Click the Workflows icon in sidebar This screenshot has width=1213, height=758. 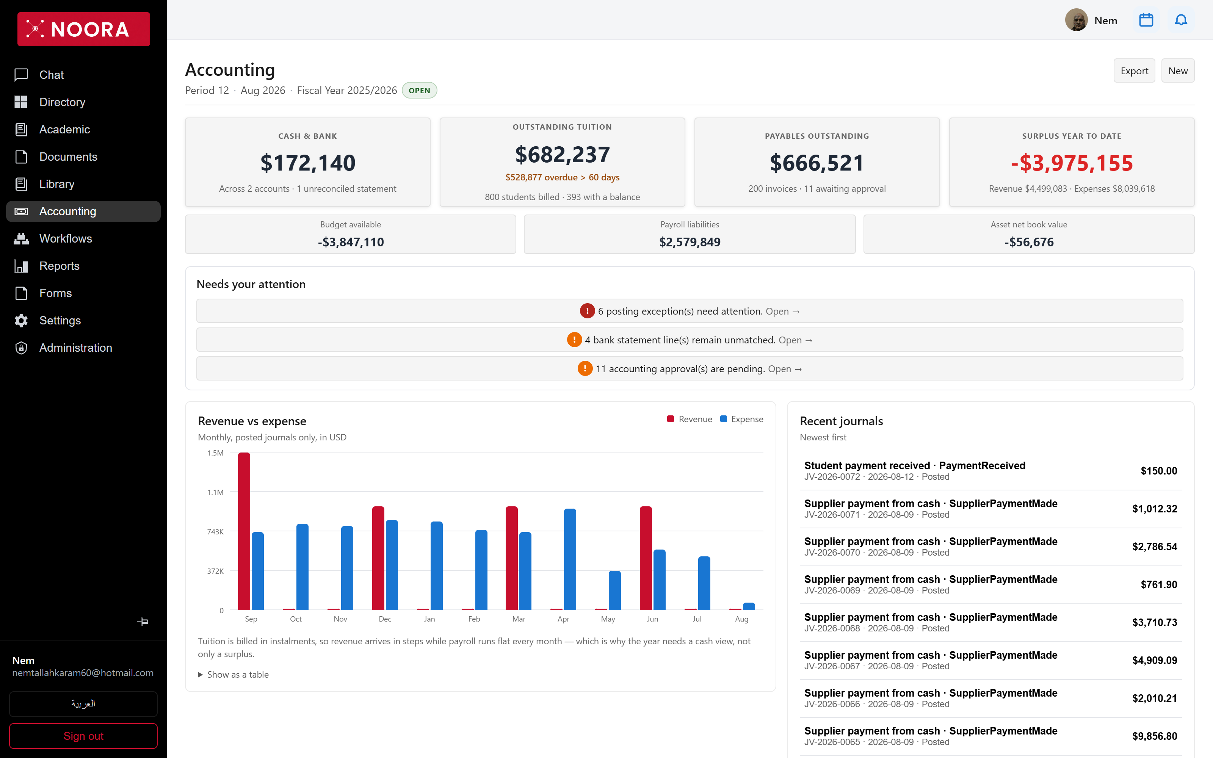(21, 239)
